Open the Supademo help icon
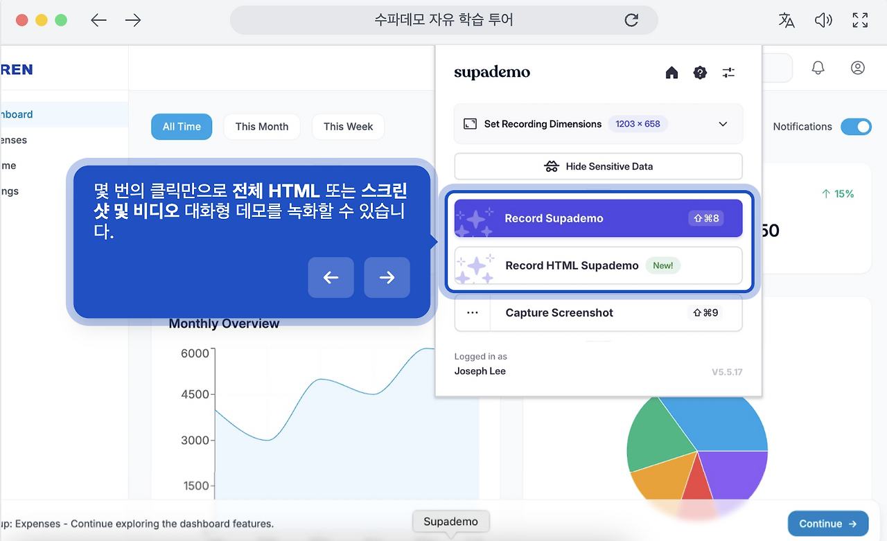The width and height of the screenshot is (887, 541). [x=700, y=73]
